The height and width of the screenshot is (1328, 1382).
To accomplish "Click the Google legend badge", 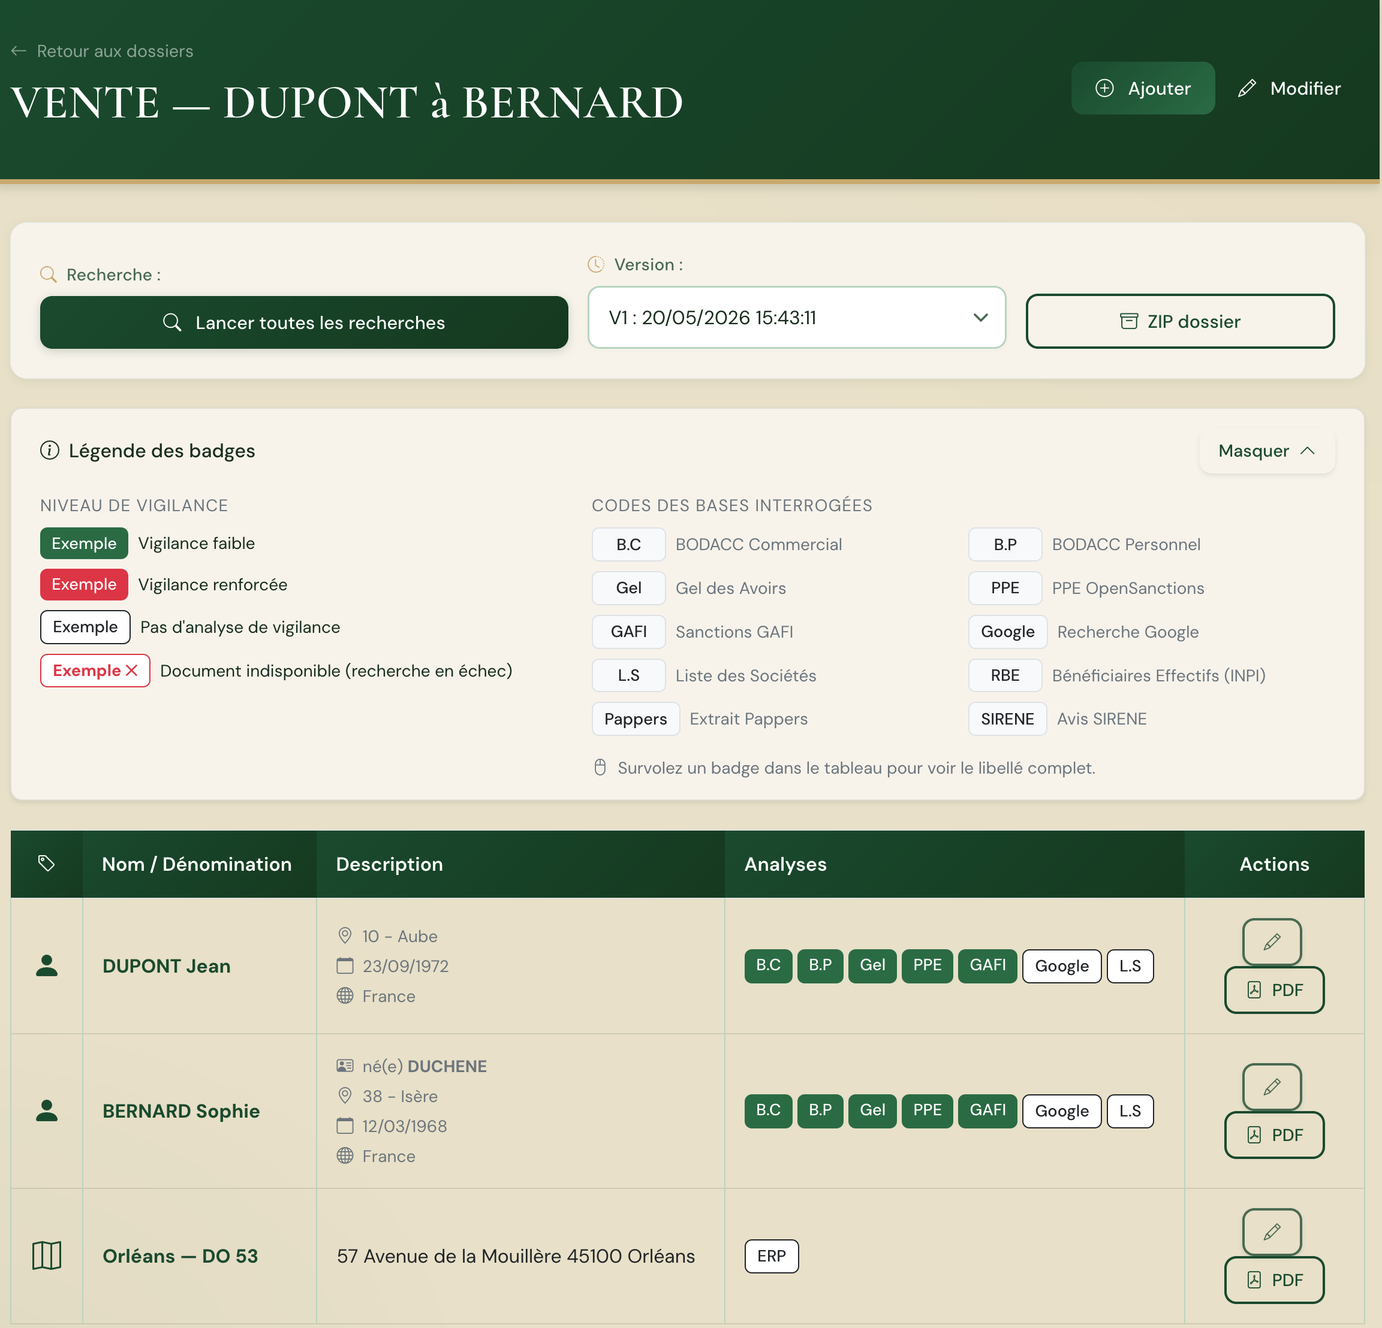I will 1008,632.
